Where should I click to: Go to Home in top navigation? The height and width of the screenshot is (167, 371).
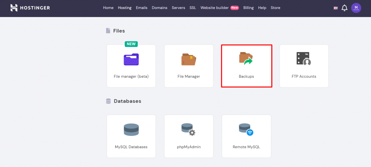click(x=108, y=8)
